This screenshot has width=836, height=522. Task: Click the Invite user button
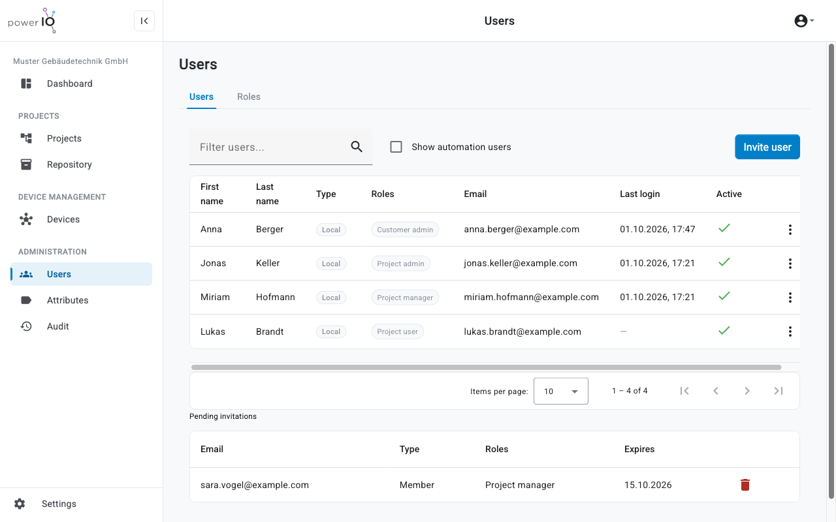point(767,147)
